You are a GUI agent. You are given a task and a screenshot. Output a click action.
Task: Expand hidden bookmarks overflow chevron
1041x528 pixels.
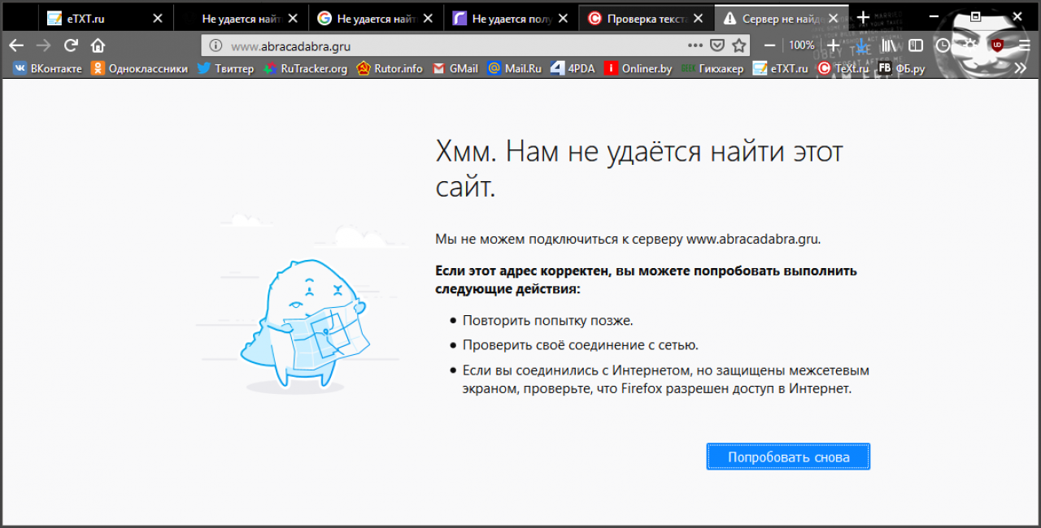[x=1020, y=68]
